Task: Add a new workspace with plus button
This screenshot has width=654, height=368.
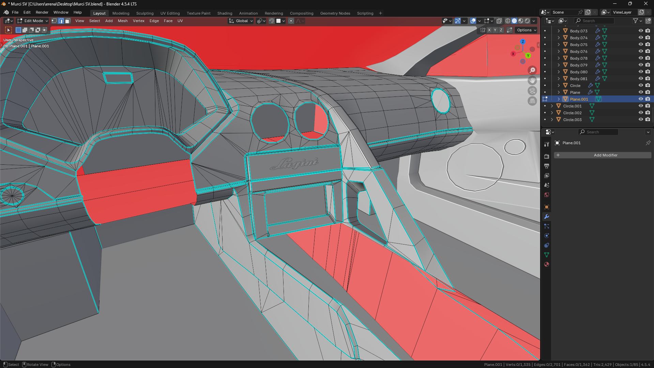Action: point(380,13)
